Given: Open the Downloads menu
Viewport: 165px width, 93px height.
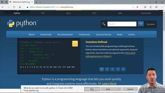Looking at the screenshot, I should coord(46,34).
